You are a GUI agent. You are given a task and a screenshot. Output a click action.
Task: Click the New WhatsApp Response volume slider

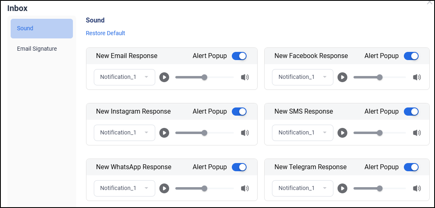(204, 188)
